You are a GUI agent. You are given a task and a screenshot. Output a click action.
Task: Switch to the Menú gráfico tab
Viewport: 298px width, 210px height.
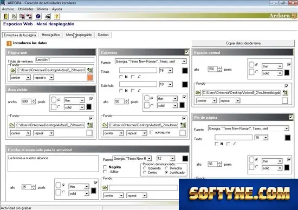click(x=51, y=35)
